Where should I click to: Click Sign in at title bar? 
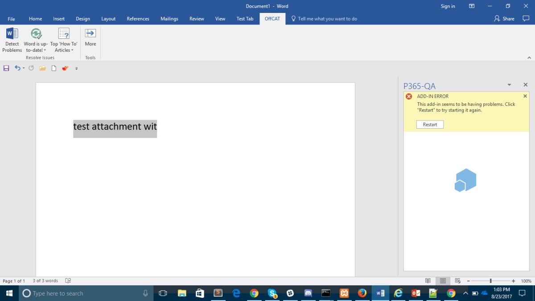click(x=448, y=6)
